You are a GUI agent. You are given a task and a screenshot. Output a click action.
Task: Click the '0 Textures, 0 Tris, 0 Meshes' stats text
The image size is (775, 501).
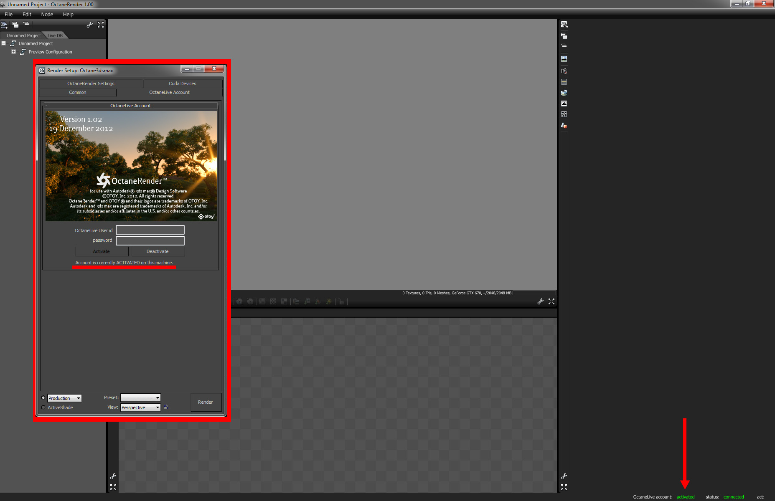coord(426,293)
